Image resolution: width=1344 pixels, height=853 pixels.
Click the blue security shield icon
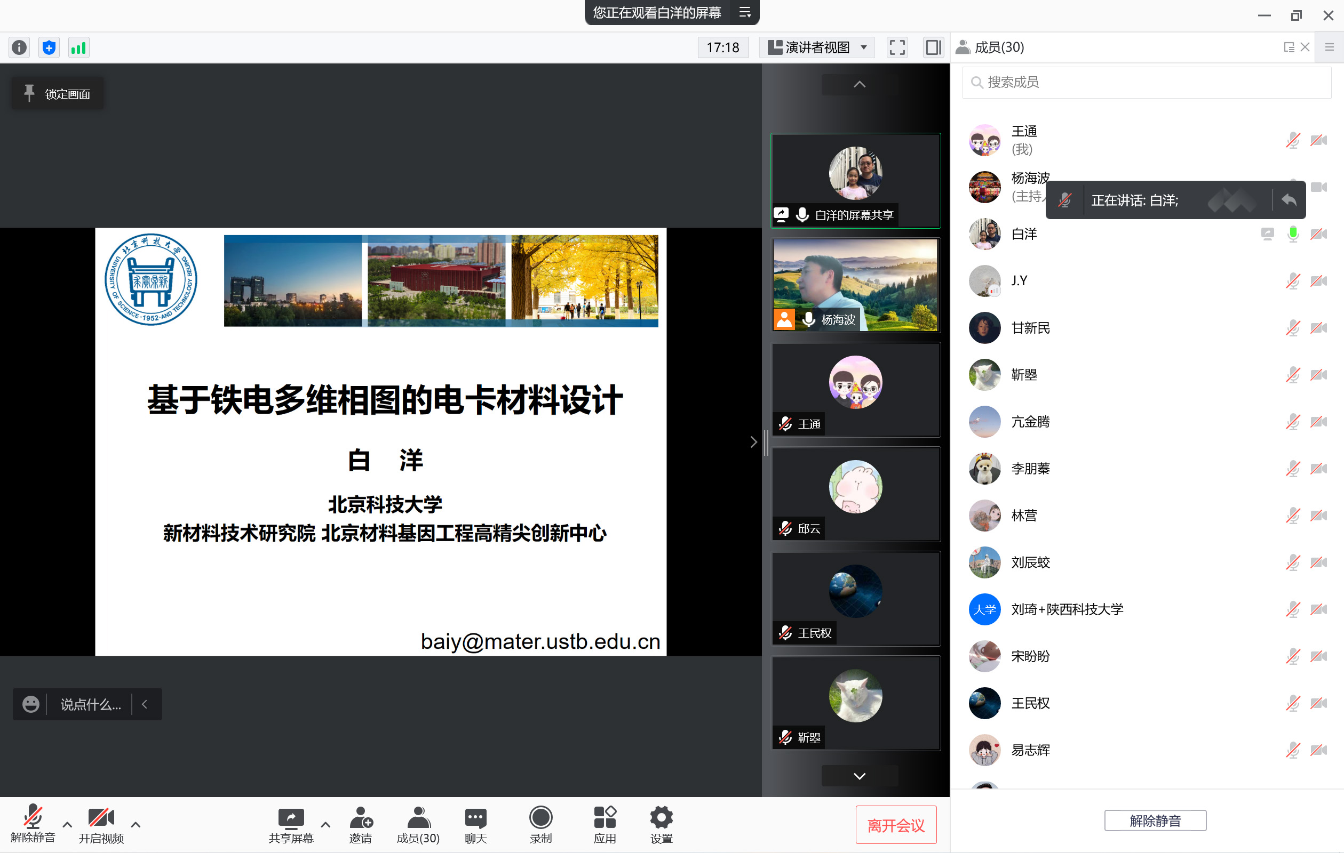click(x=49, y=47)
